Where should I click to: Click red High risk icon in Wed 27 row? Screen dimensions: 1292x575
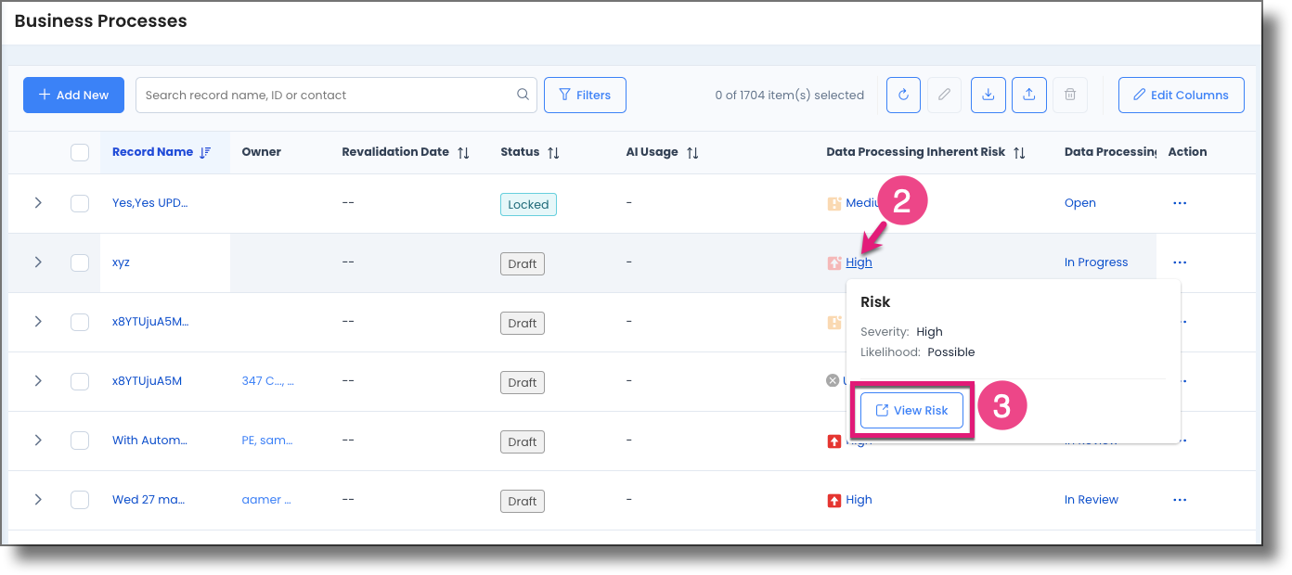tap(833, 500)
